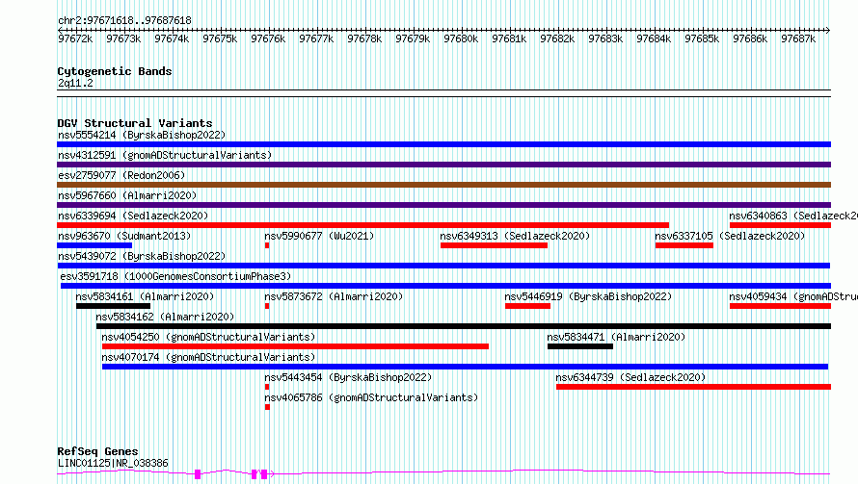Select the nsv5873672 (Almarri2020) label
The width and height of the screenshot is (858, 484).
pos(334,296)
